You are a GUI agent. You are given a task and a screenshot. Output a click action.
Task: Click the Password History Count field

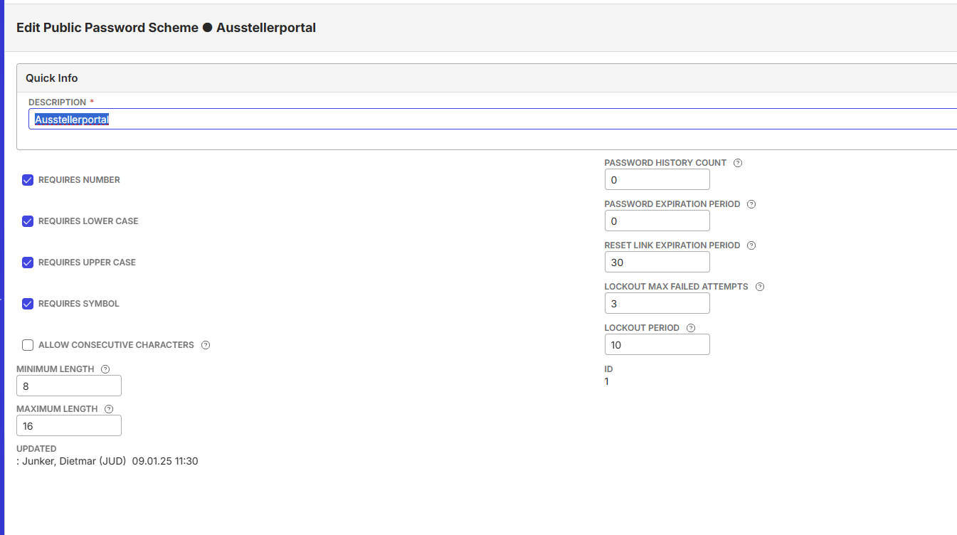click(657, 179)
